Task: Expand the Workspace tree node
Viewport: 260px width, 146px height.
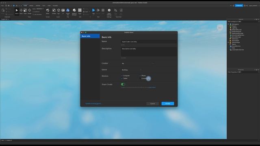Action: coord(228,24)
